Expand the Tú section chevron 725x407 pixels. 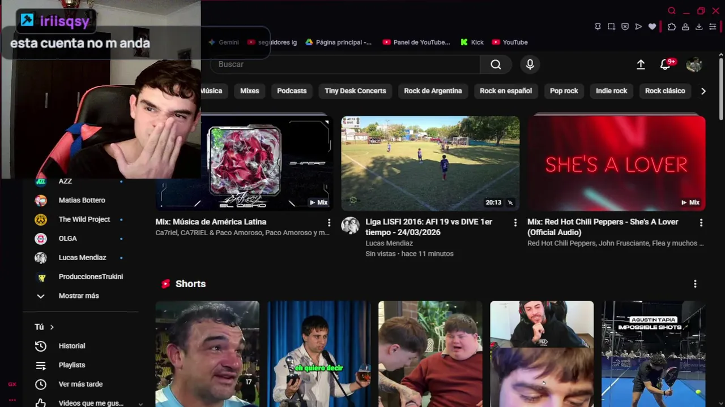[x=52, y=327]
